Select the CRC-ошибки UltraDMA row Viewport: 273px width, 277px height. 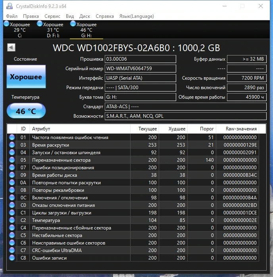[136, 250]
